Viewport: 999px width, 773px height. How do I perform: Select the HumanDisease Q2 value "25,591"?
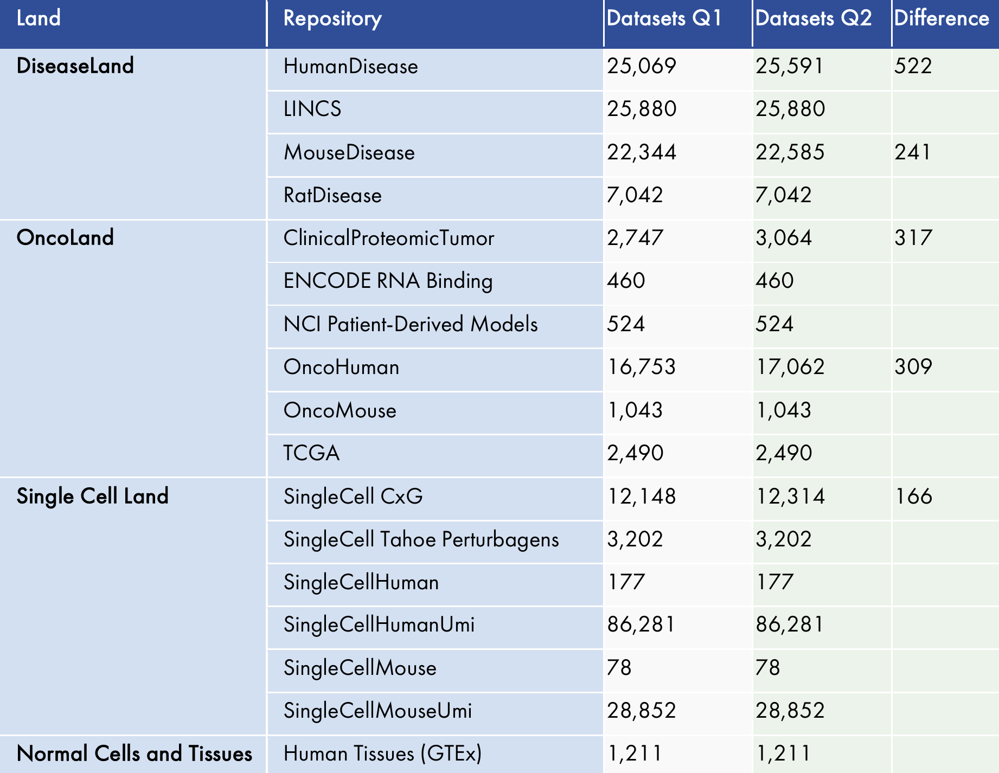click(790, 67)
